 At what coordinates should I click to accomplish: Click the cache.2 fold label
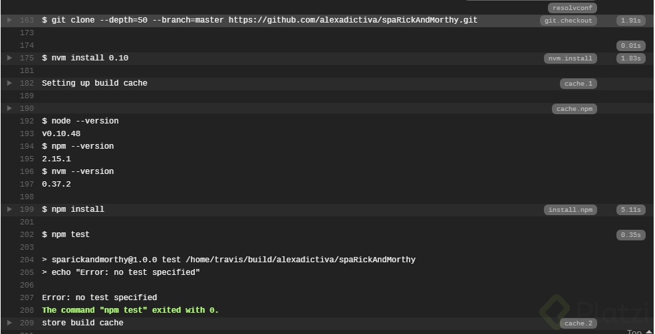coord(578,323)
